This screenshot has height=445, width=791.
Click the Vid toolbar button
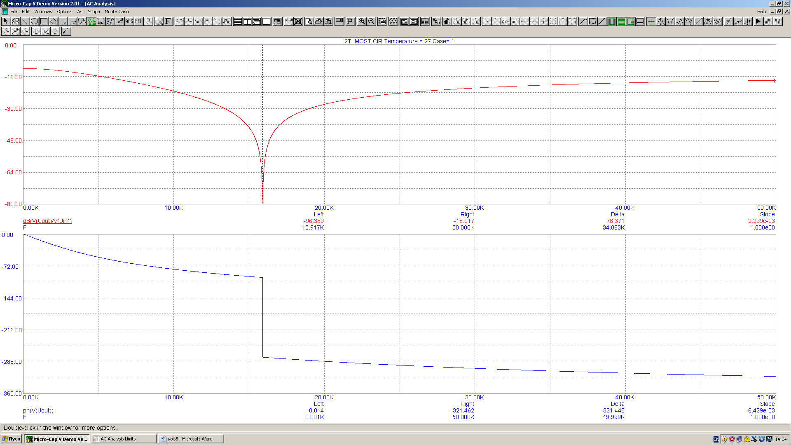pyautogui.click(x=436, y=21)
